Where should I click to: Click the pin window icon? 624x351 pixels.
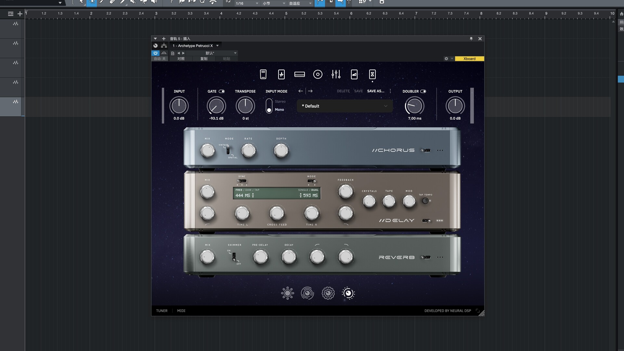[471, 39]
